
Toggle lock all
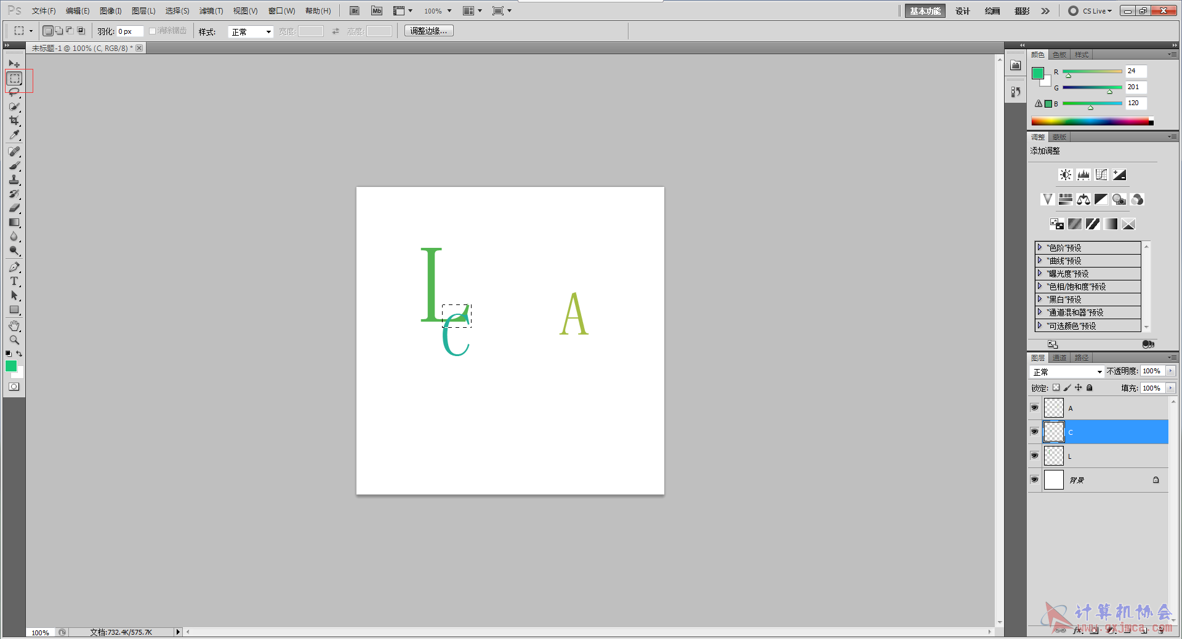point(1090,387)
